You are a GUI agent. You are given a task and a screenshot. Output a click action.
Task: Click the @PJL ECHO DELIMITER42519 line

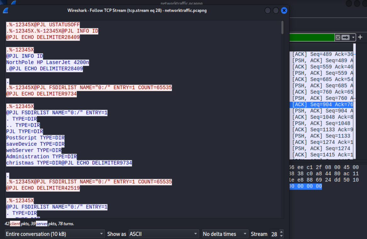[43, 188]
